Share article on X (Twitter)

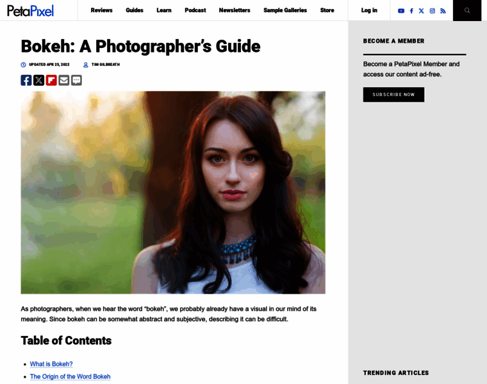point(38,80)
